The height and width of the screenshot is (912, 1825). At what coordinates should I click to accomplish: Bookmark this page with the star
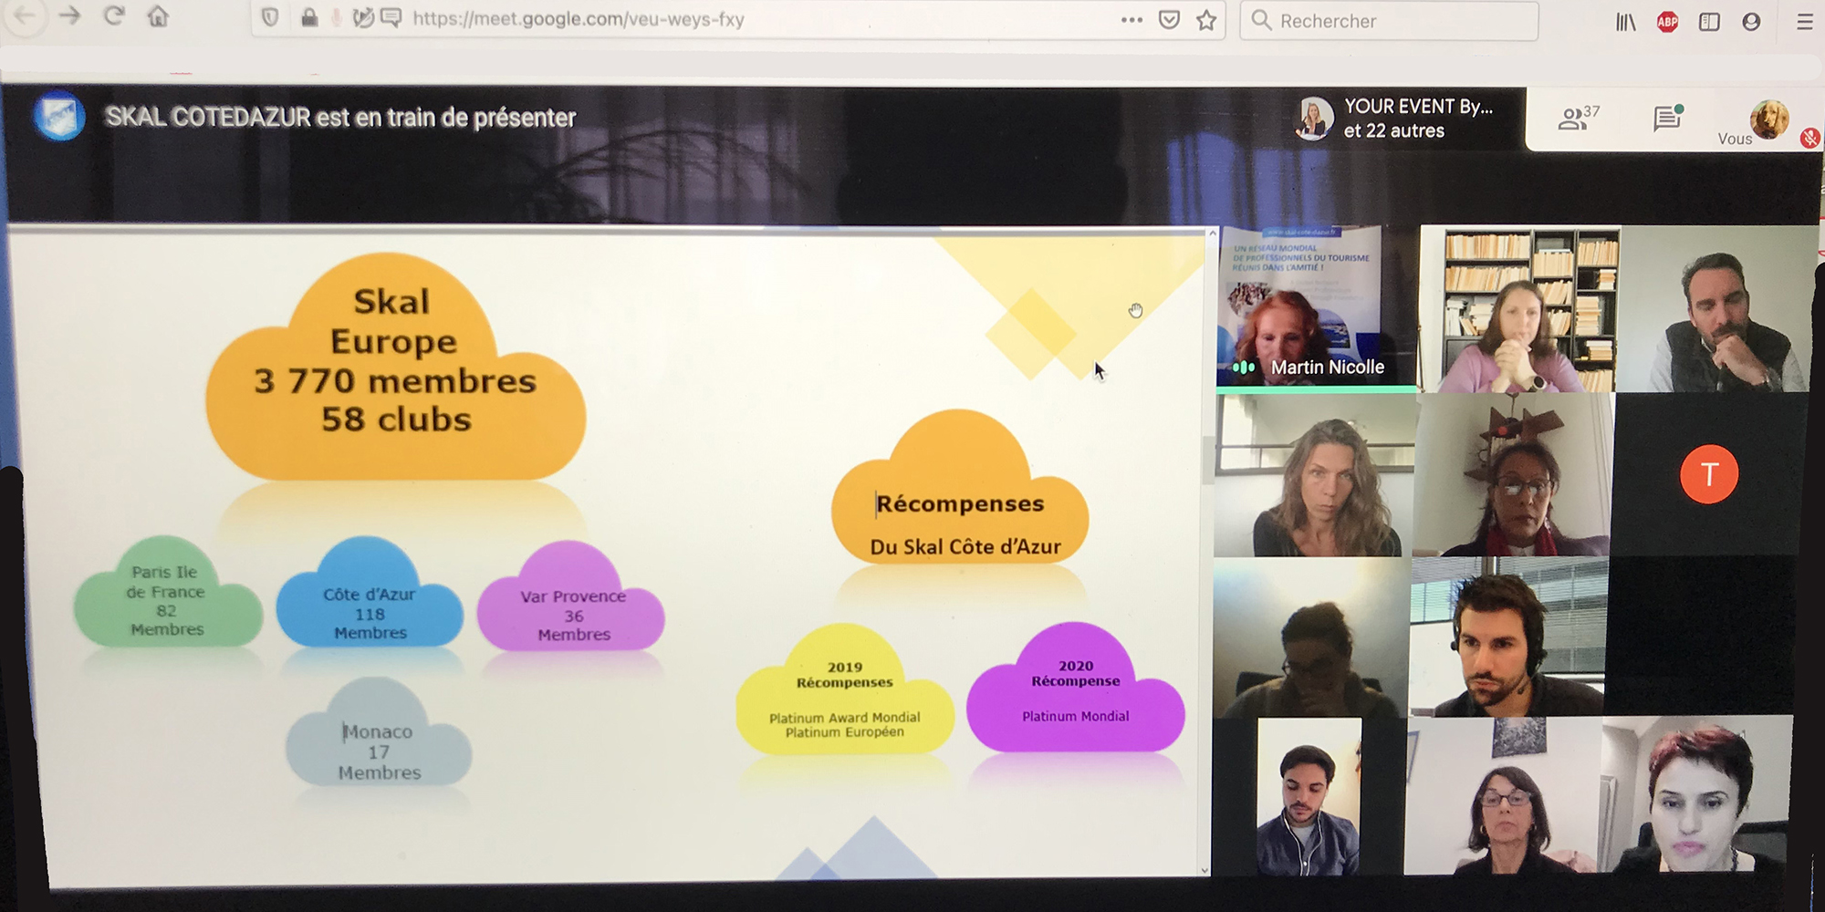click(x=1206, y=20)
